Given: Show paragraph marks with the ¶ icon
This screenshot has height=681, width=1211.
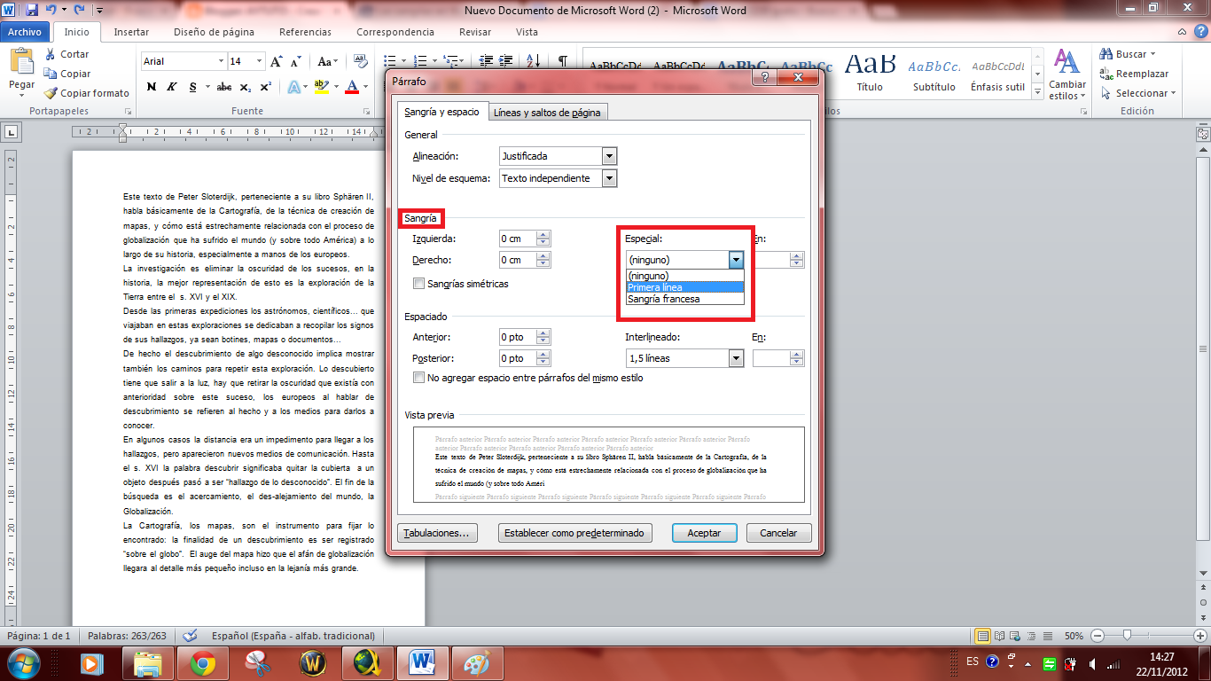Looking at the screenshot, I should (562, 61).
